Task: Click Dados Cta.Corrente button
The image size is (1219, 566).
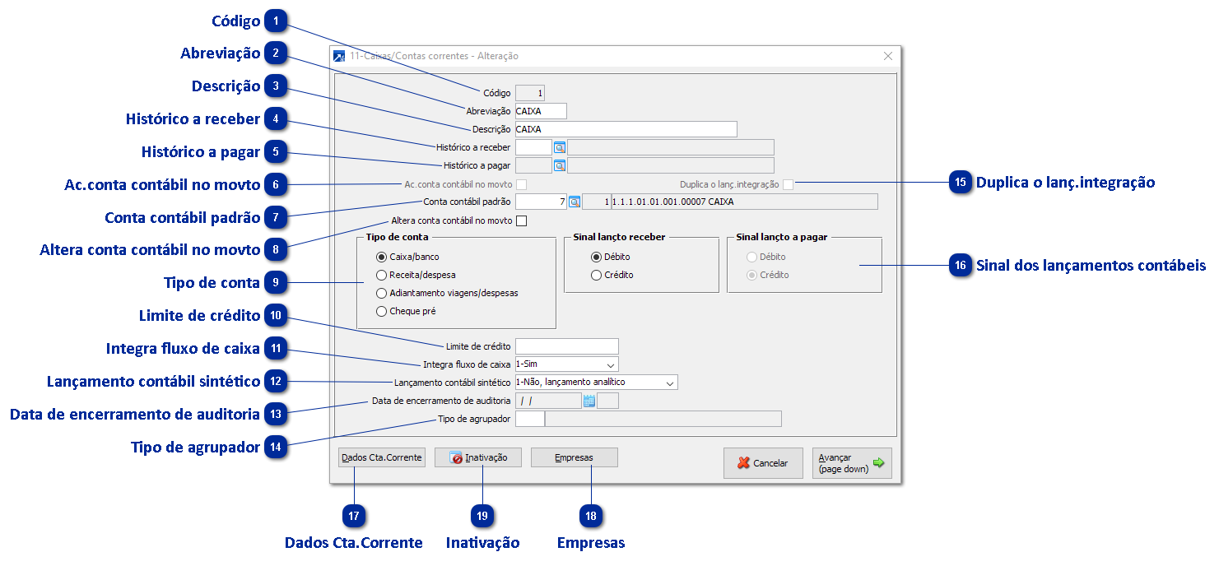Action: click(x=382, y=457)
